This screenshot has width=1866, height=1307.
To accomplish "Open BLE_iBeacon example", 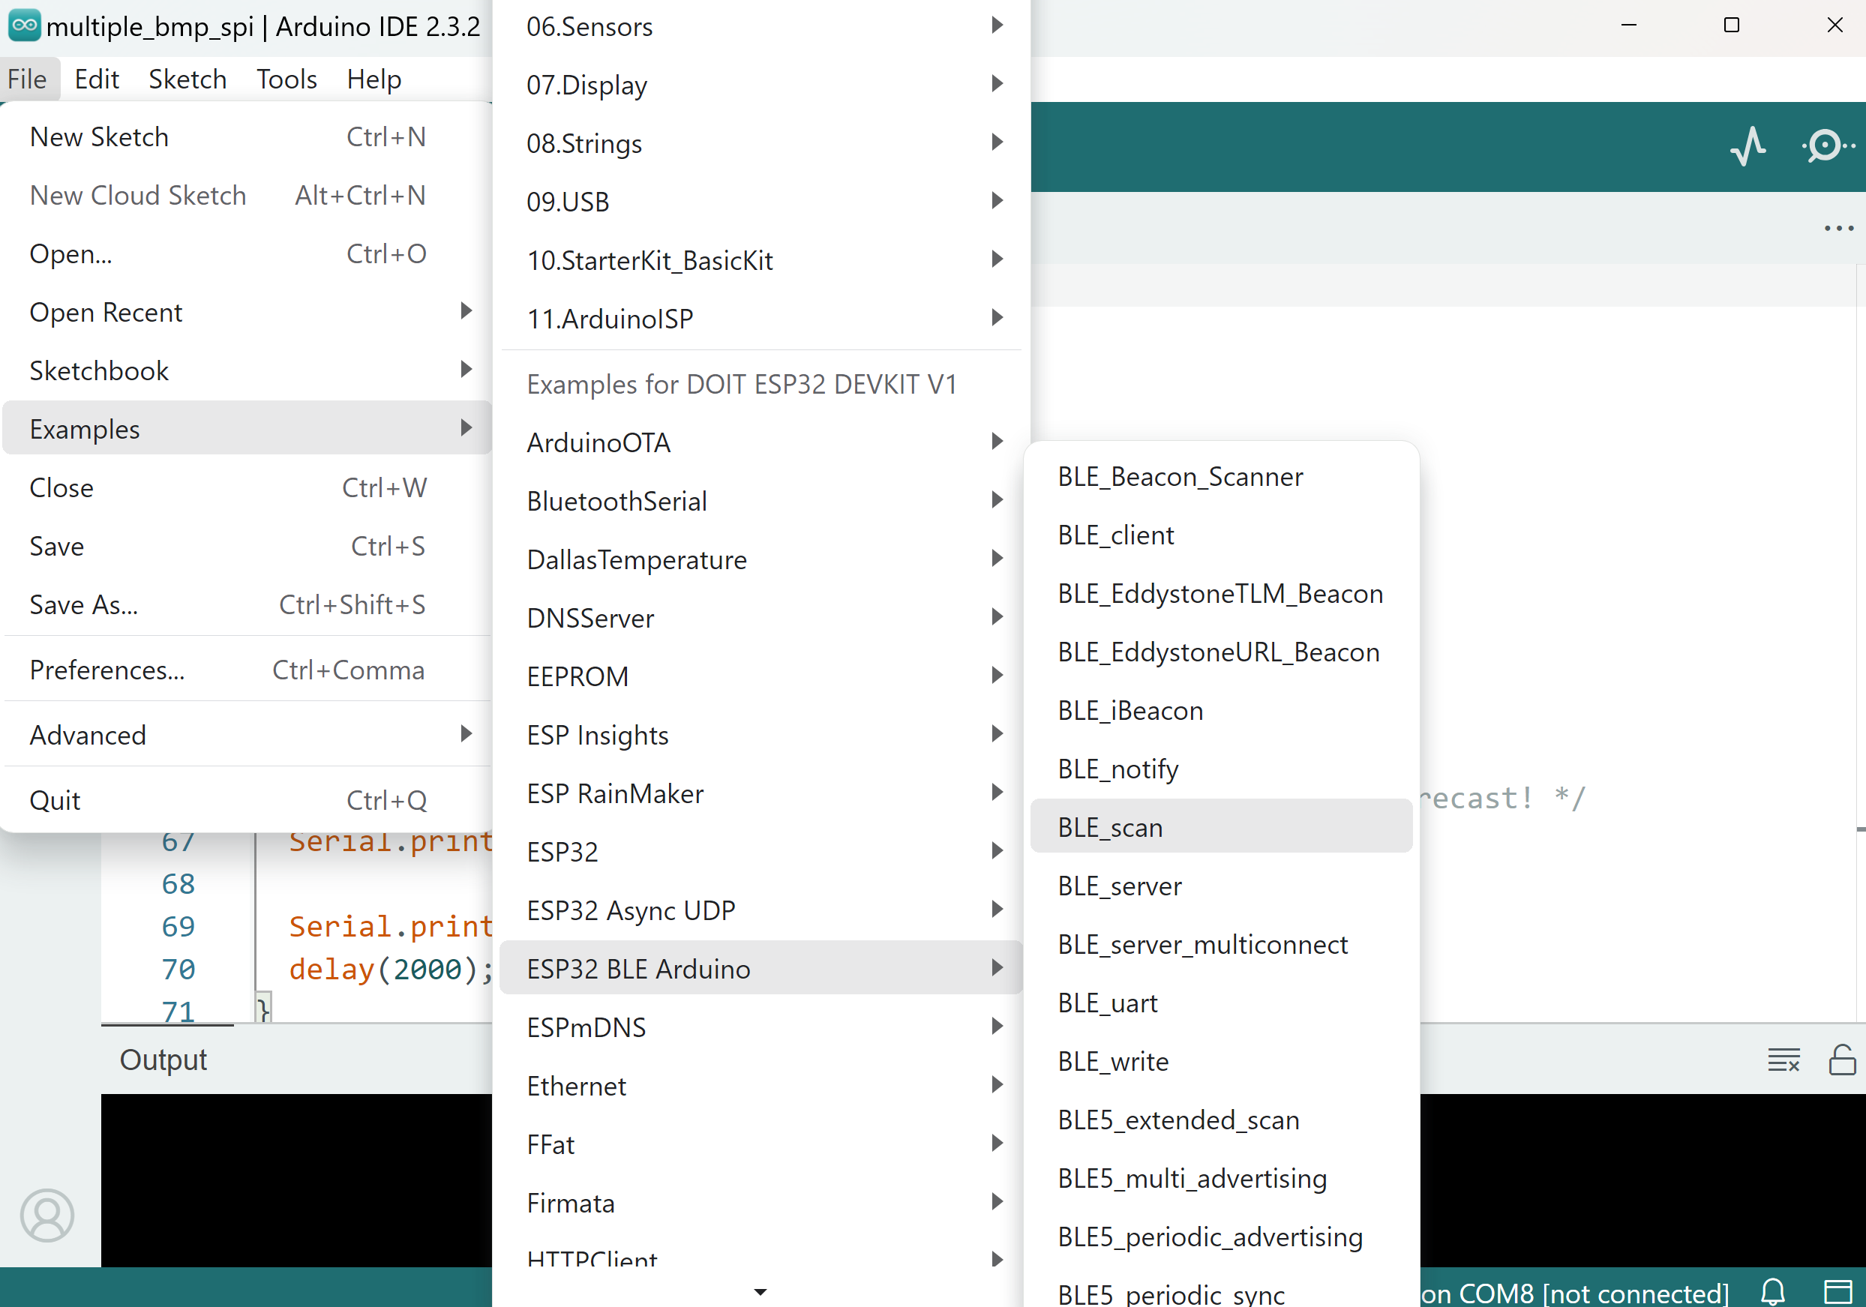I will click(1222, 710).
